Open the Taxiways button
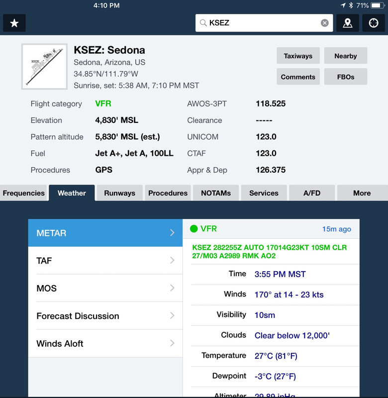388x398 pixels. (x=298, y=56)
